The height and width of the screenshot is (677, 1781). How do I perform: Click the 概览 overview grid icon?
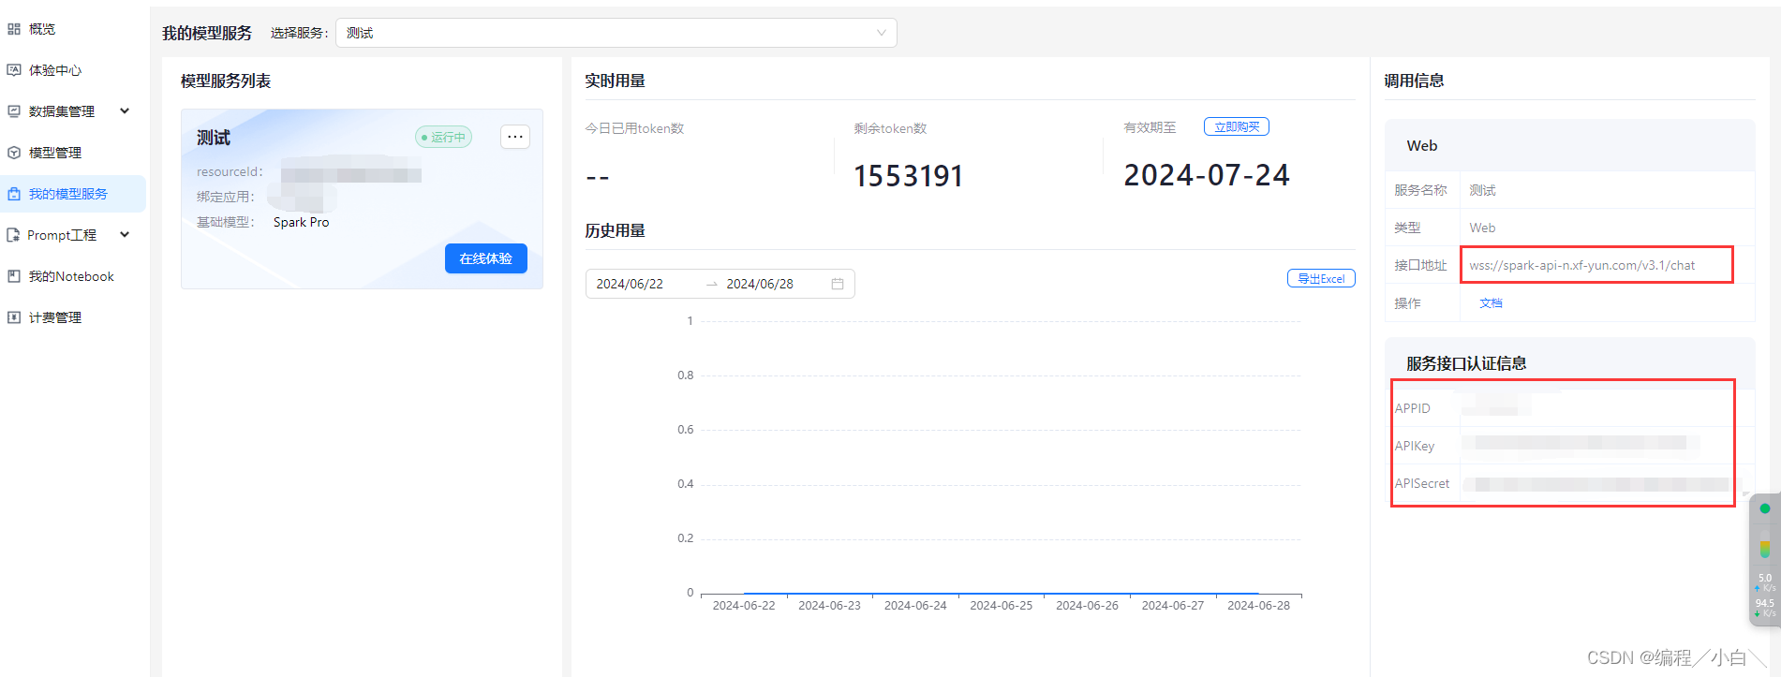(14, 29)
